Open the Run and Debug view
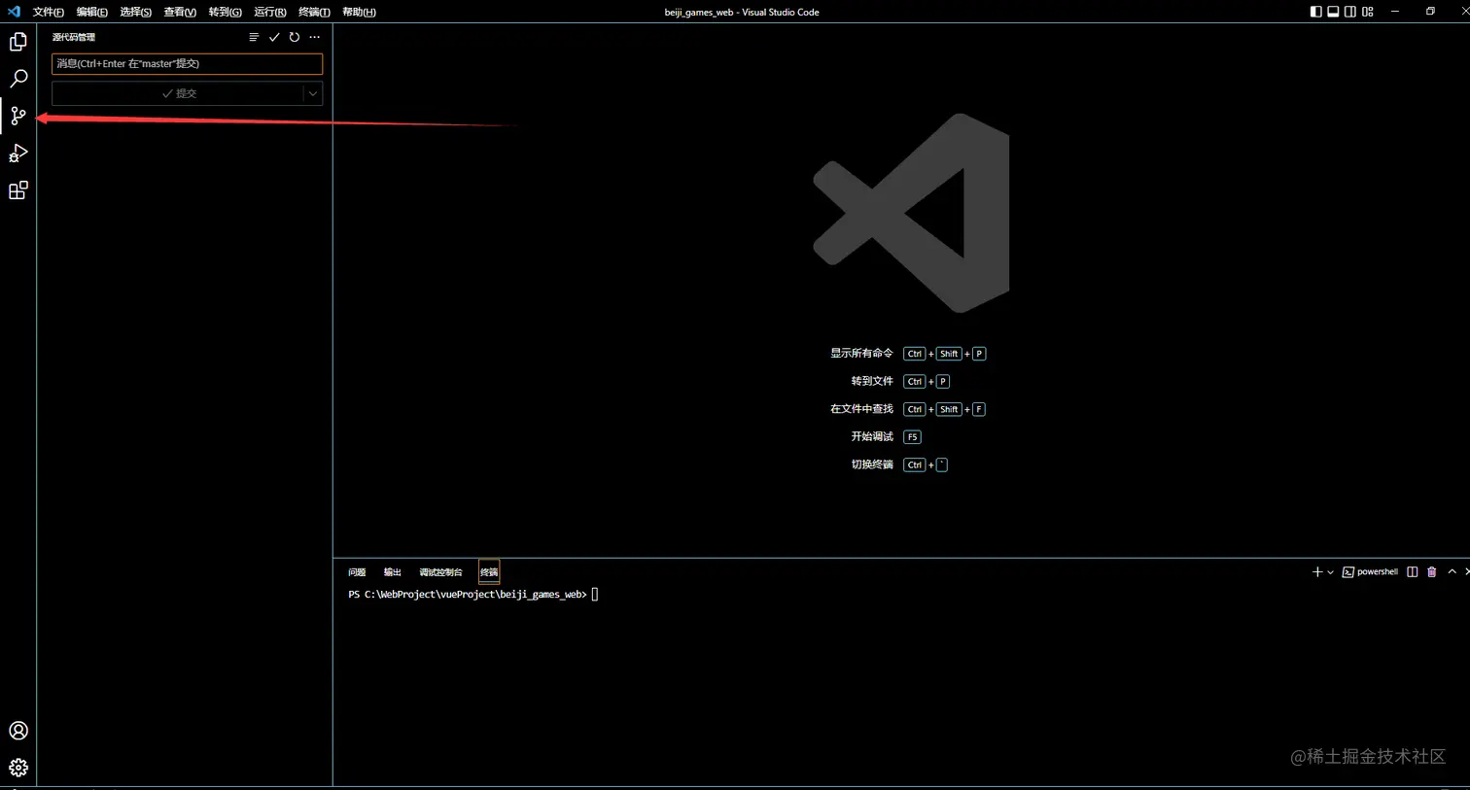This screenshot has height=790, width=1470. 18,153
